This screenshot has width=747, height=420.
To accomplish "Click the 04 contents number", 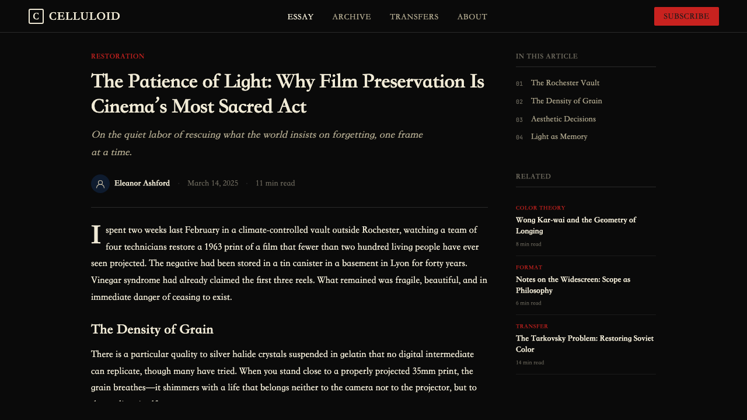I will coord(519,138).
